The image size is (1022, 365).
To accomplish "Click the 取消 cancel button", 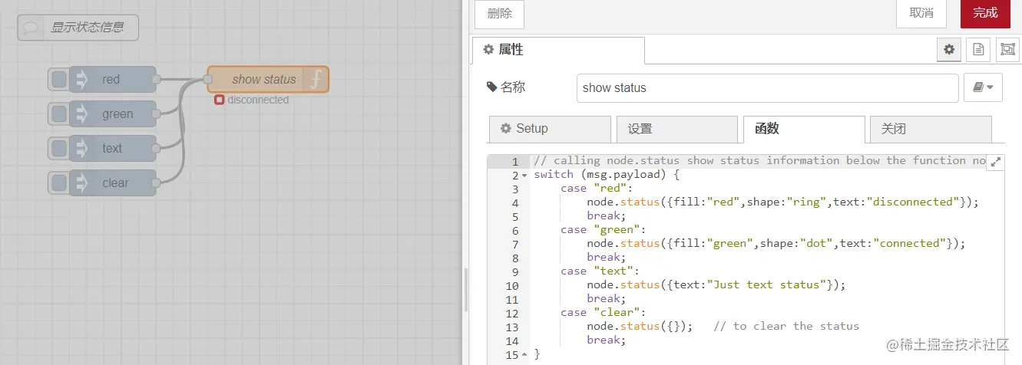I will tap(921, 13).
